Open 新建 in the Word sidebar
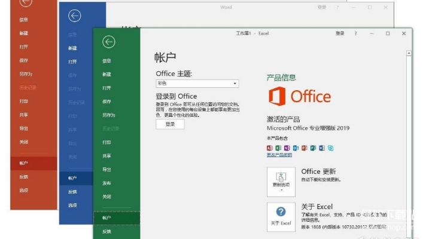Image resolution: width=426 pixels, height=239 pixels. point(72,48)
